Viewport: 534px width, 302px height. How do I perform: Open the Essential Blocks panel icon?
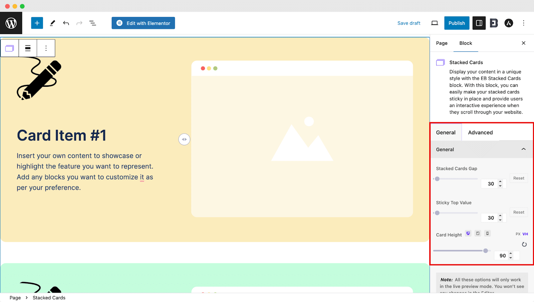click(x=494, y=23)
